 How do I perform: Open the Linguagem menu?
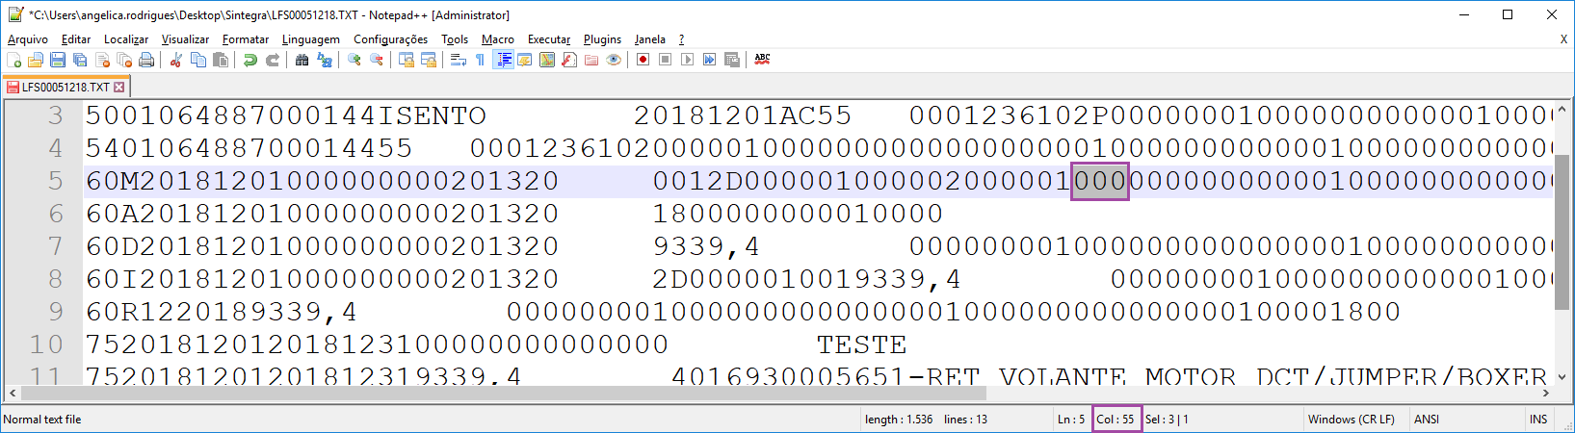tap(311, 39)
